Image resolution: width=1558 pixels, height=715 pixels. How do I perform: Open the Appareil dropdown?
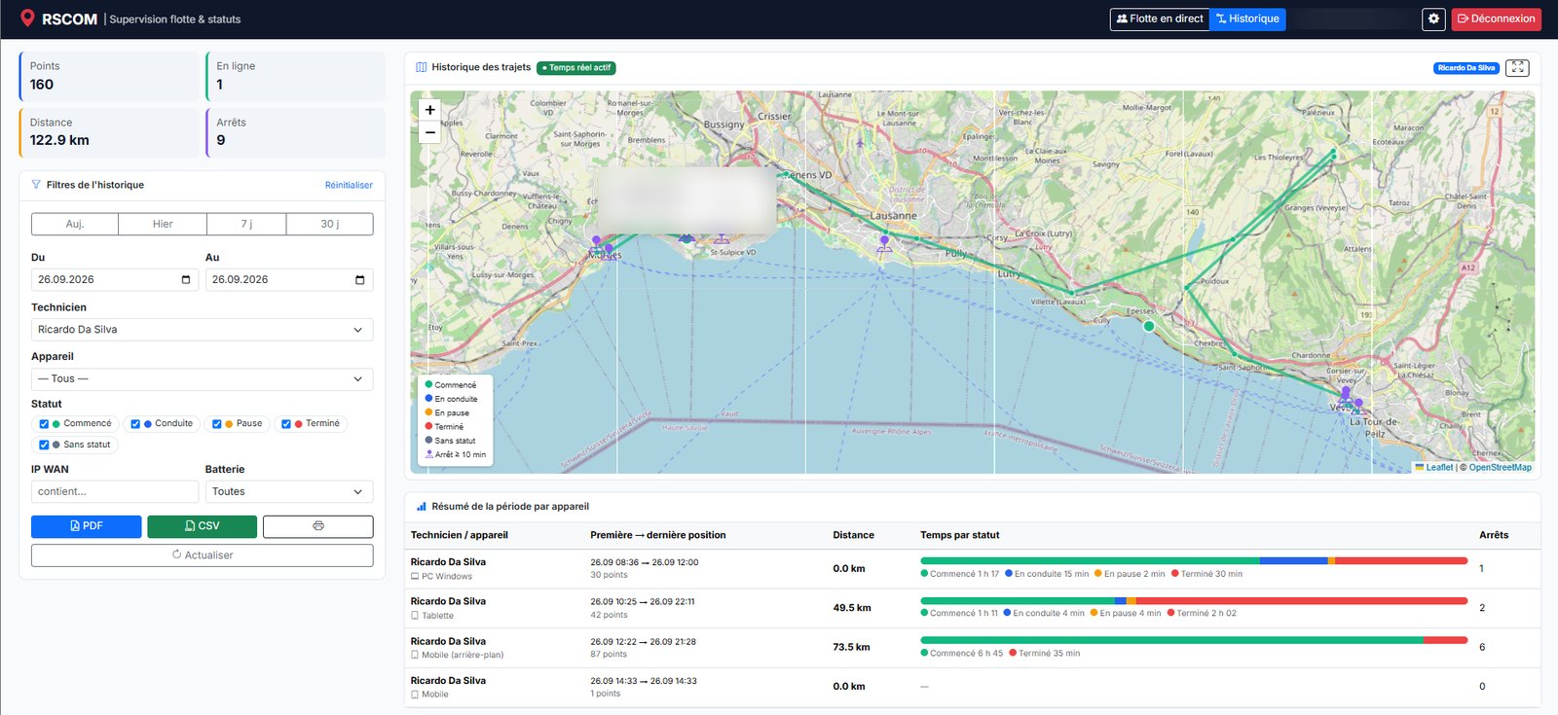tap(202, 379)
